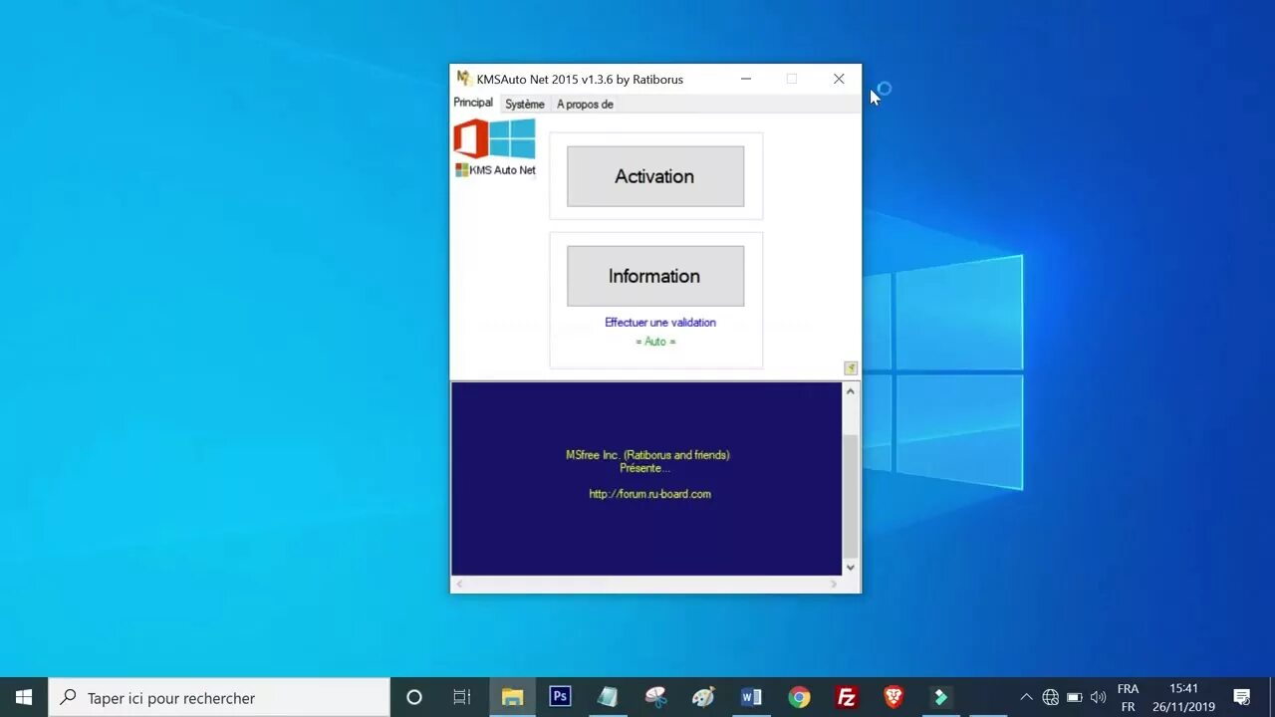Click the FRA FR language indicator

1128,697
